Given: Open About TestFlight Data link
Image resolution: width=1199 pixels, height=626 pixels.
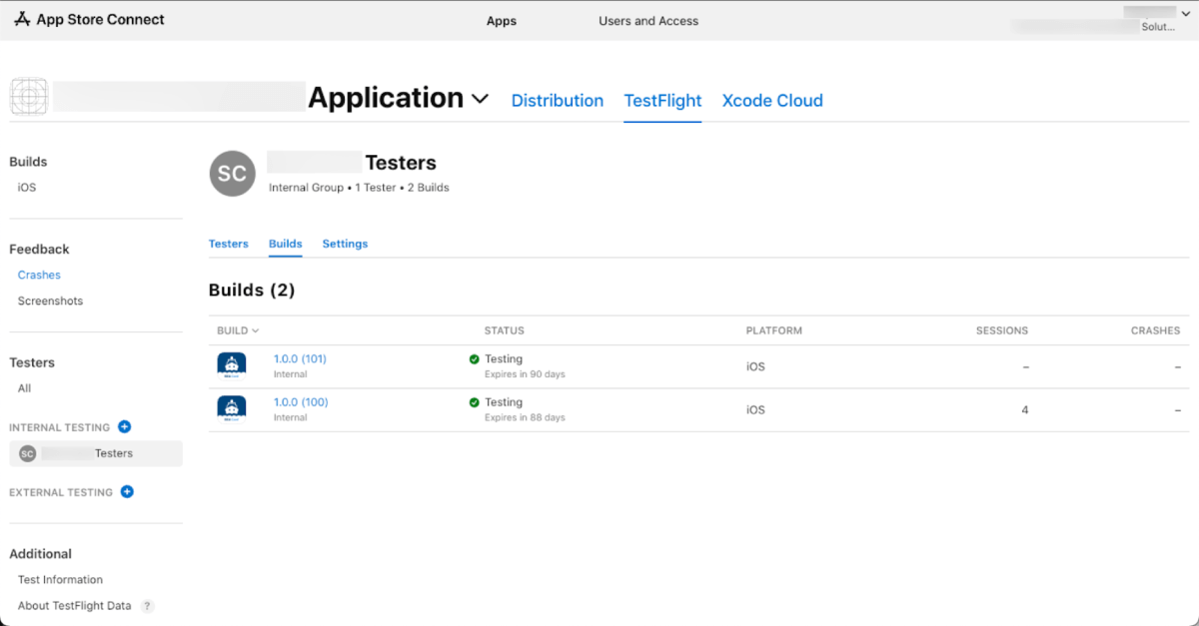Looking at the screenshot, I should point(75,606).
